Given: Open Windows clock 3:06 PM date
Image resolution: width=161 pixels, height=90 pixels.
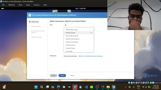Looking at the screenshot, I should coord(156,87).
